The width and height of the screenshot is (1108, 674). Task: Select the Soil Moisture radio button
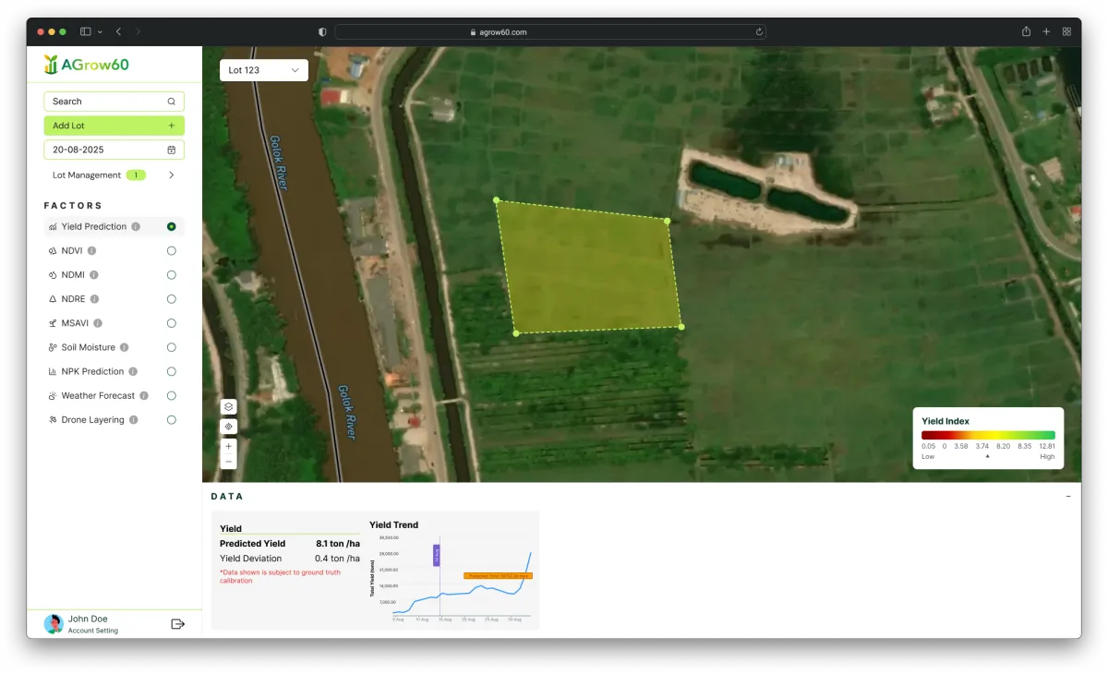[171, 347]
